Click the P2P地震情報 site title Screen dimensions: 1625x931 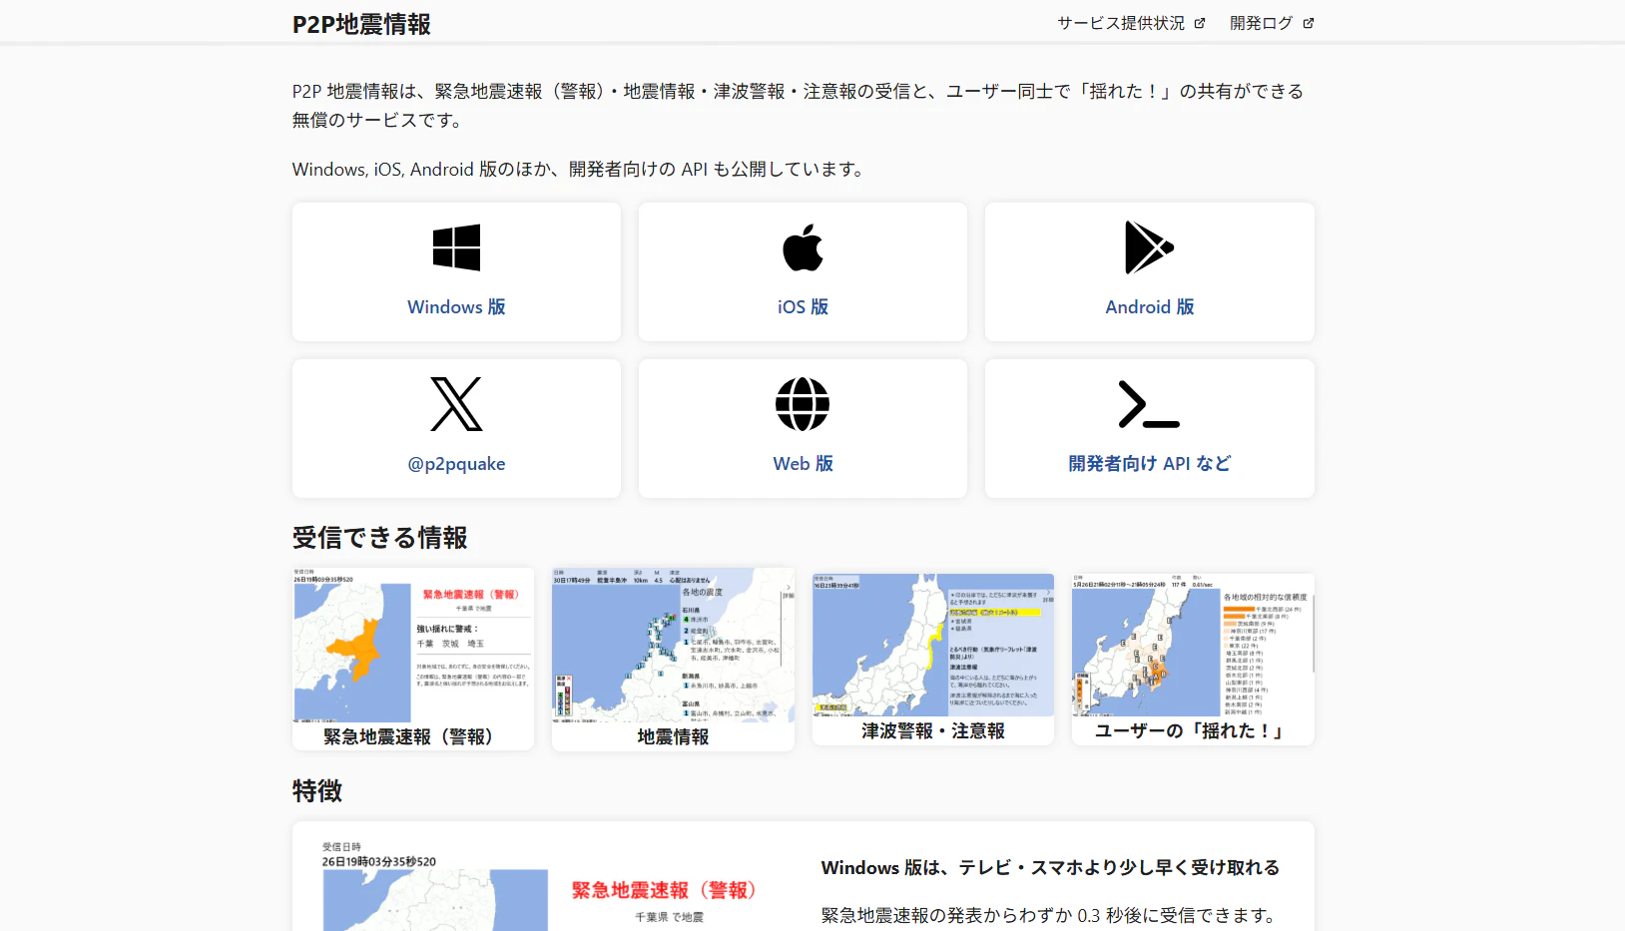pyautogui.click(x=361, y=24)
